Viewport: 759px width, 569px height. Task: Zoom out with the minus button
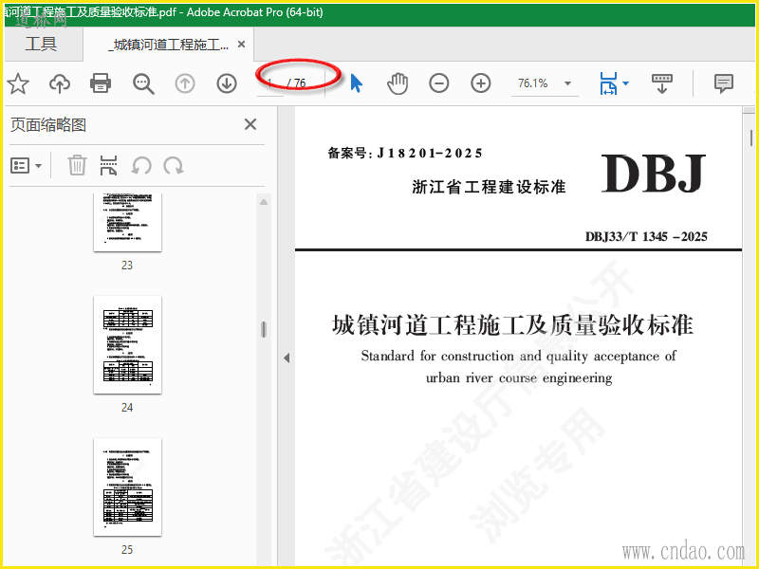(x=438, y=83)
